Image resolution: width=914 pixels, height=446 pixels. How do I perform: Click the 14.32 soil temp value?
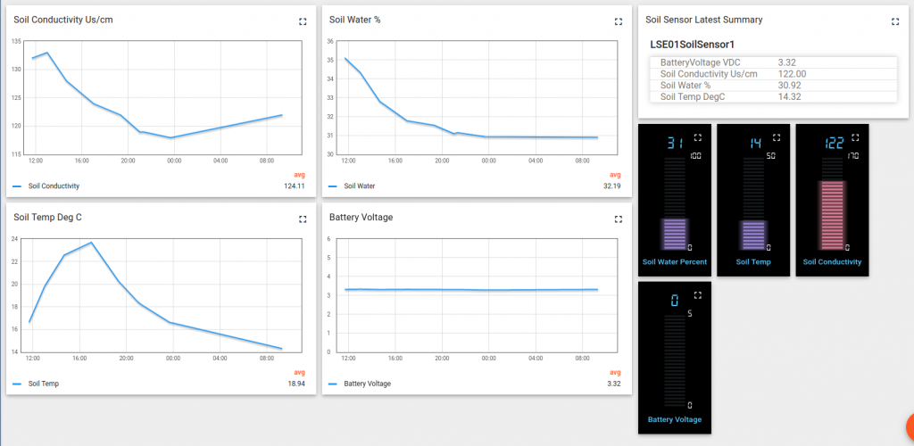[789, 96]
